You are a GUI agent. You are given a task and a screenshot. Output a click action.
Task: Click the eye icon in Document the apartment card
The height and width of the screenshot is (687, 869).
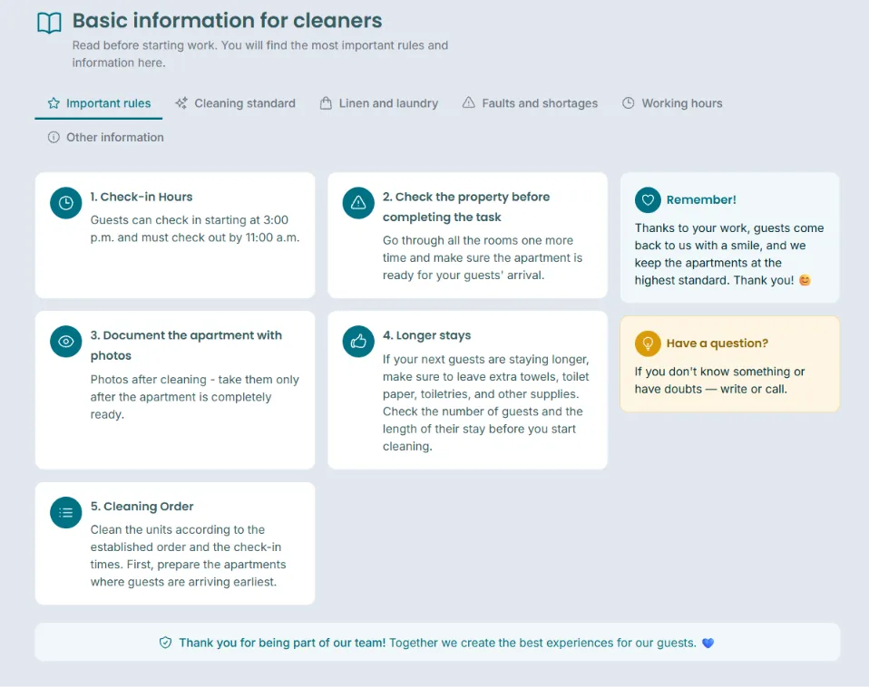point(66,342)
